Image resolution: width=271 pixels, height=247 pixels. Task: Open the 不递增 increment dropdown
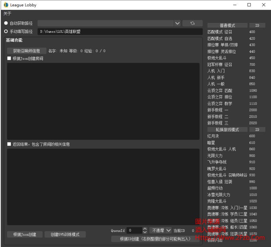168,231
